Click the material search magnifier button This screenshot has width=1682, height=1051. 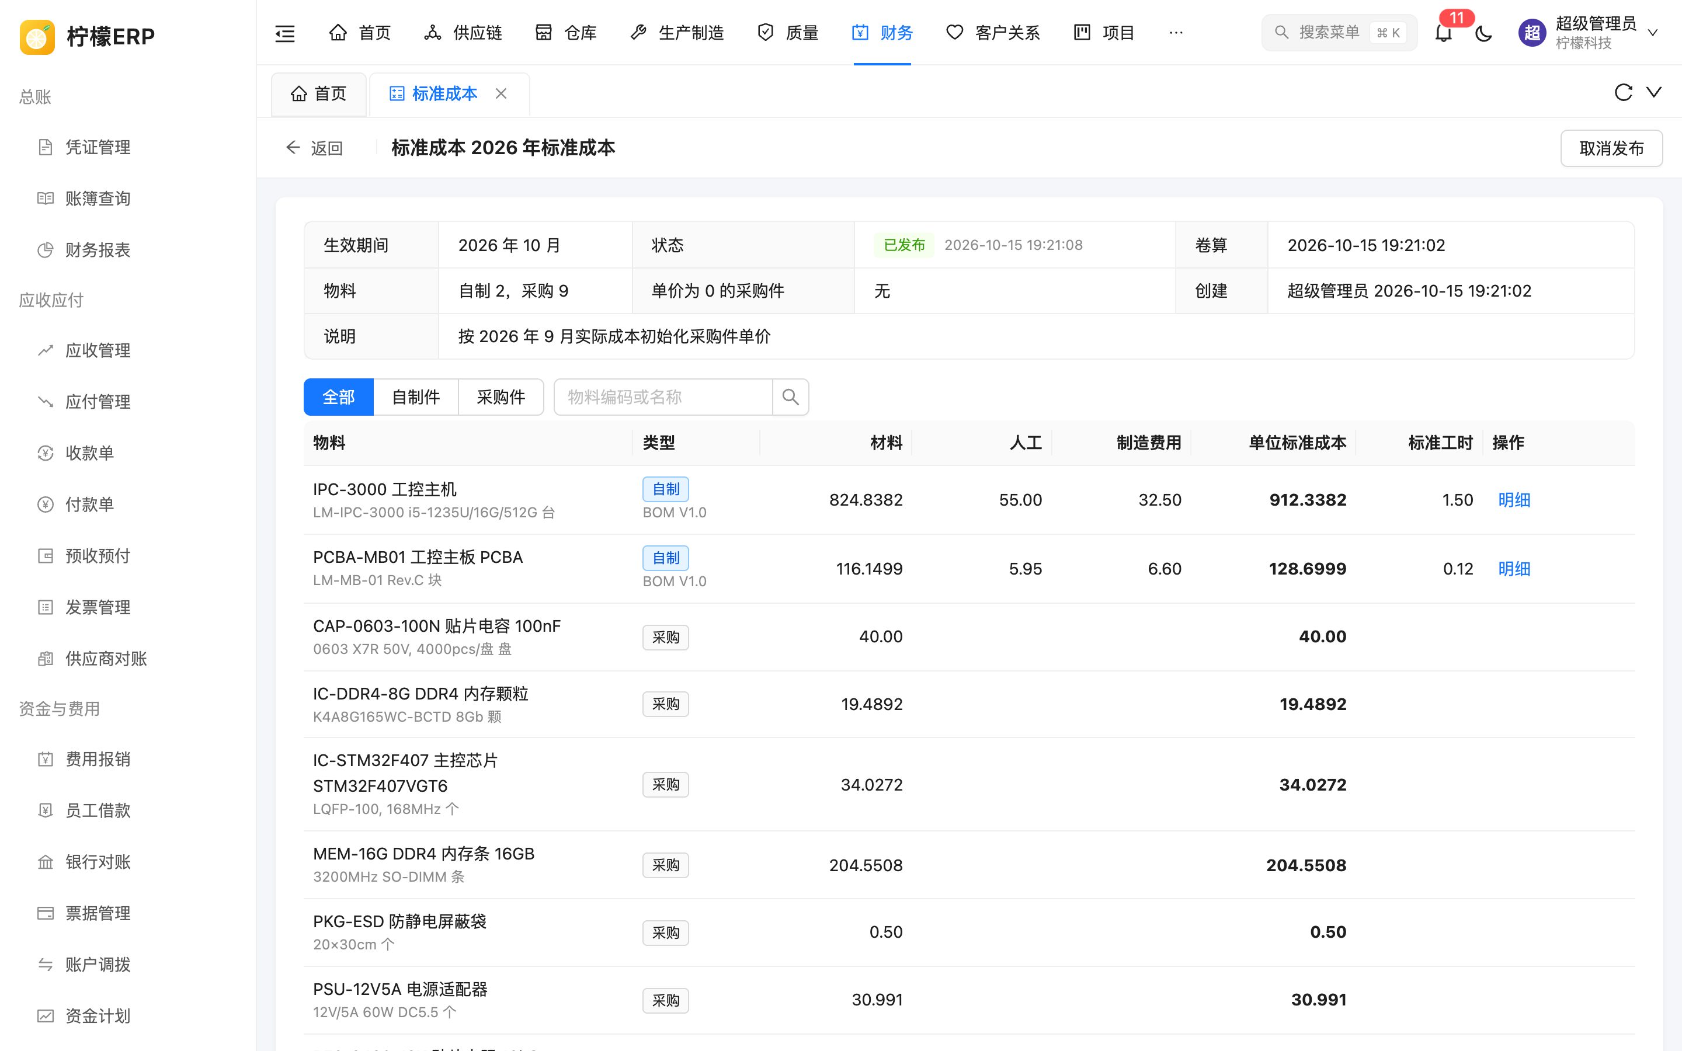click(x=790, y=397)
